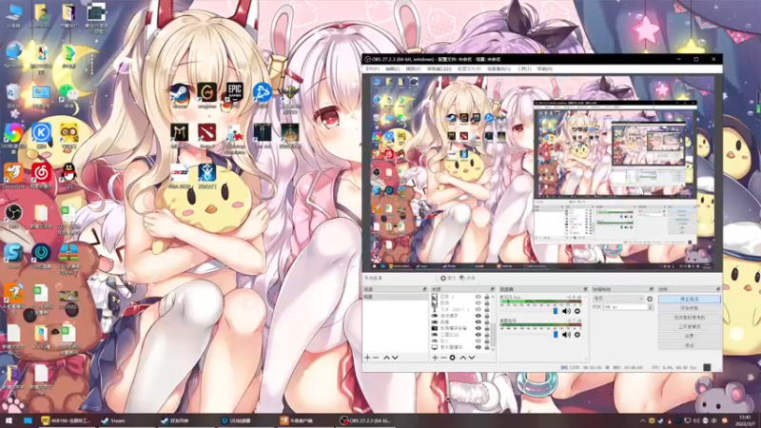761x428 pixels.
Task: Click the 麦克风/Aux volume slider handle
Action: coord(556,311)
